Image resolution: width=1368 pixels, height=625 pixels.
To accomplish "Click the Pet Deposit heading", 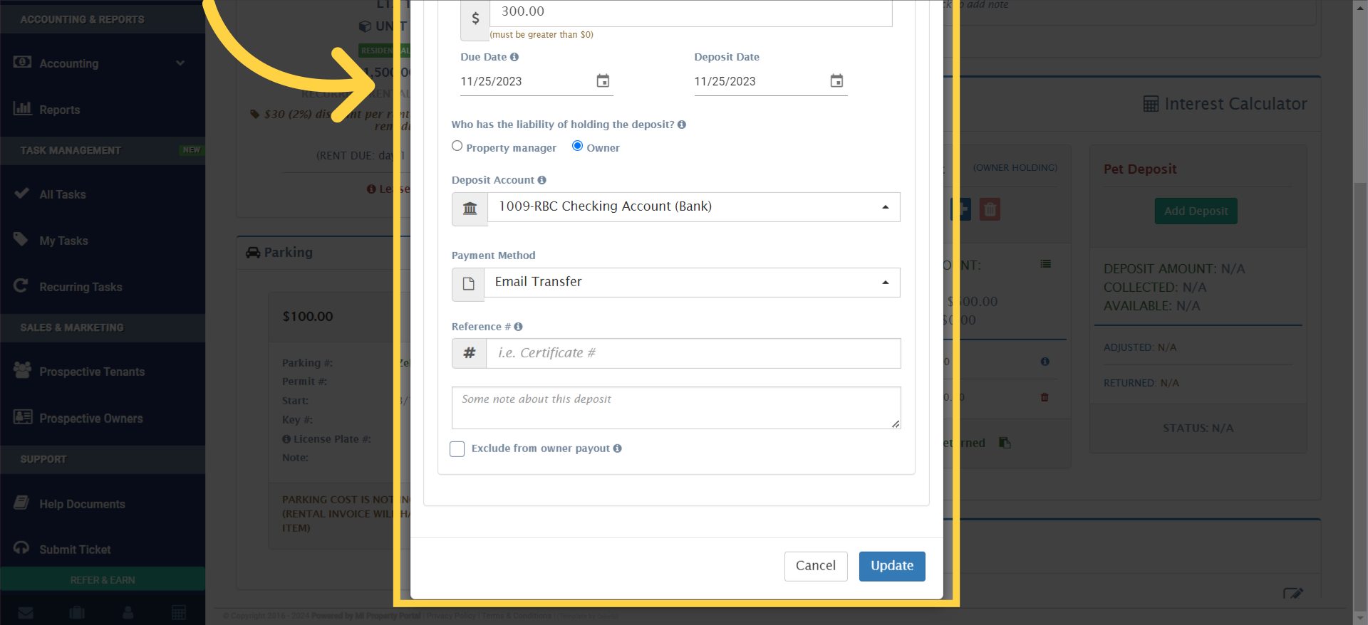I will [1140, 169].
